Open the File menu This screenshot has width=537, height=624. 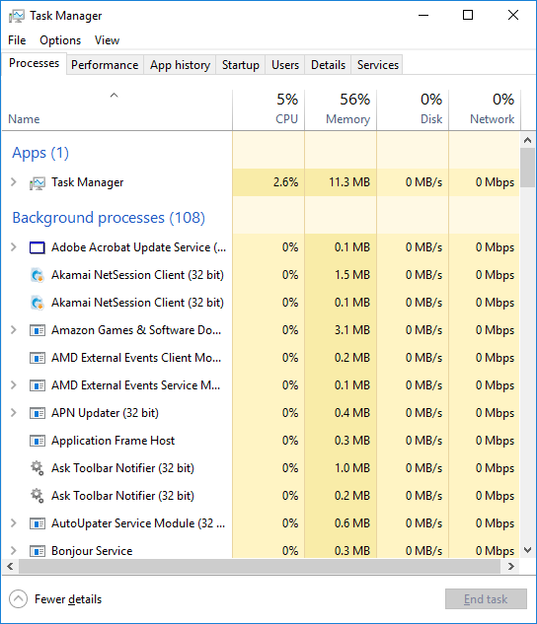[17, 40]
